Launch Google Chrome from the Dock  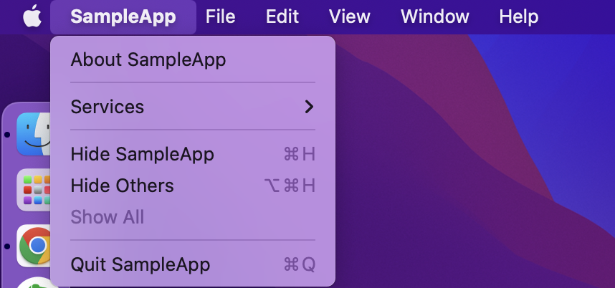point(34,246)
